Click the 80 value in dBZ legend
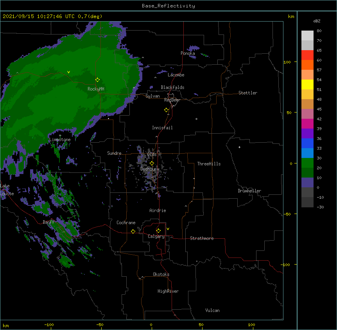 pos(319,31)
